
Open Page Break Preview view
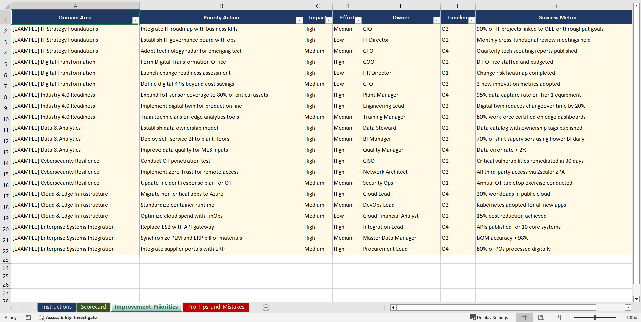(557, 317)
